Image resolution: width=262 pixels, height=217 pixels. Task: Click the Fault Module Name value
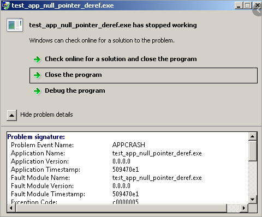coord(157,178)
